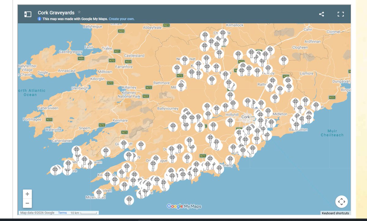
Task: Click the info icon beside 'This map was made'
Action: (x=39, y=19)
